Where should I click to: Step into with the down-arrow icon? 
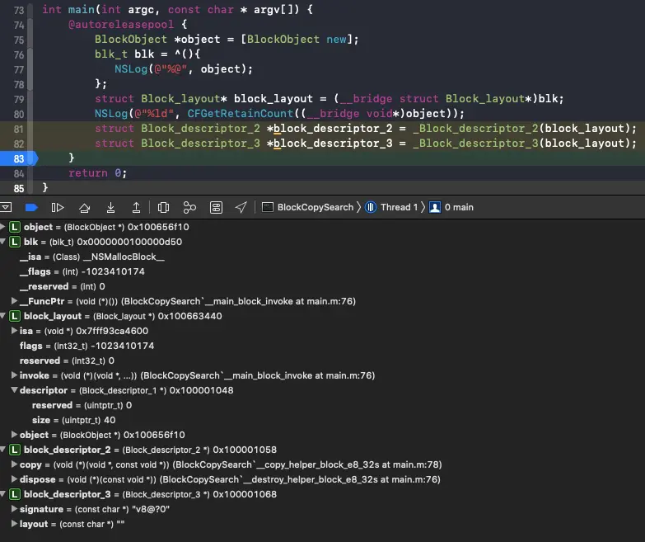tap(110, 207)
